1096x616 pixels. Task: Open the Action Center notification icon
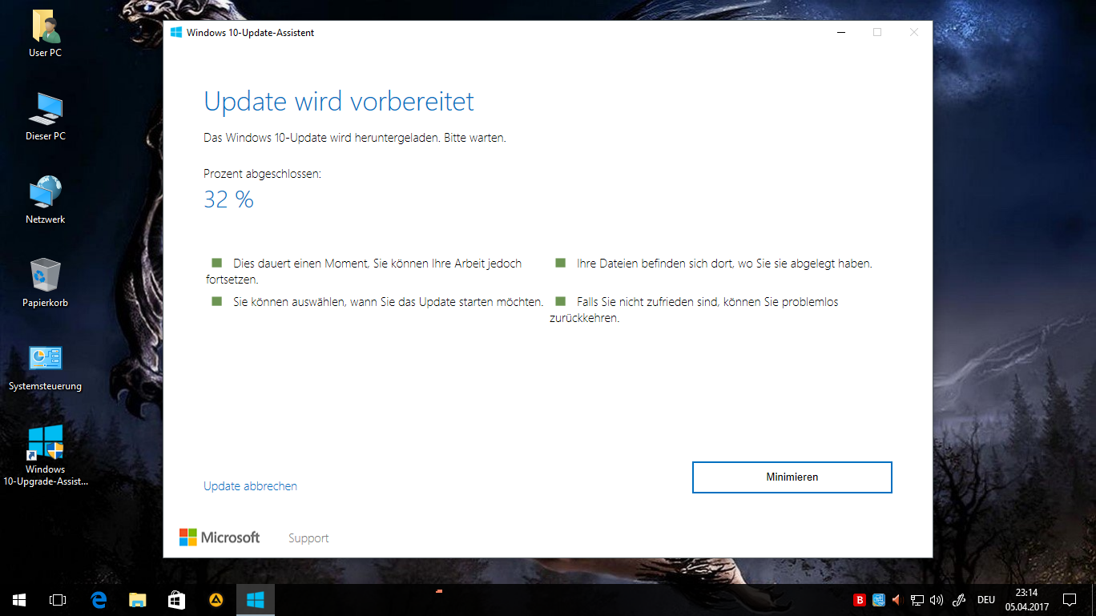pyautogui.click(x=1069, y=600)
